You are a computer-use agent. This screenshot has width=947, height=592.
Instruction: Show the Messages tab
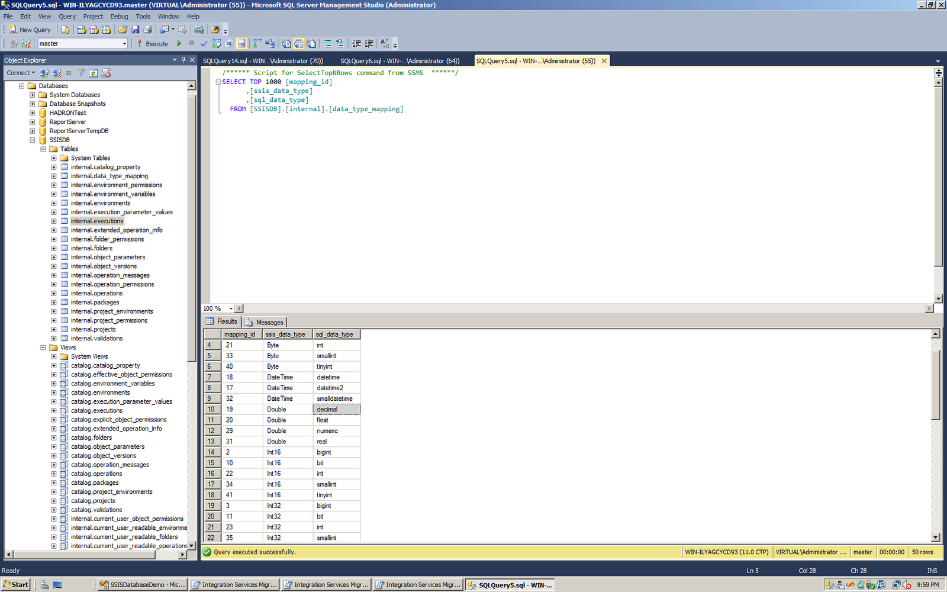coord(265,322)
